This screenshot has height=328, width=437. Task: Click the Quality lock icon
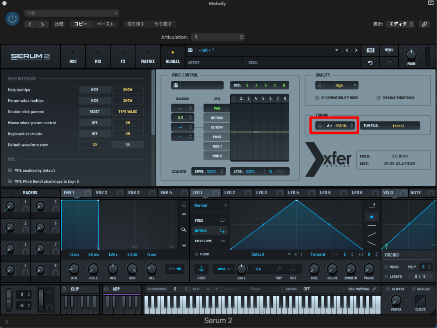320,85
